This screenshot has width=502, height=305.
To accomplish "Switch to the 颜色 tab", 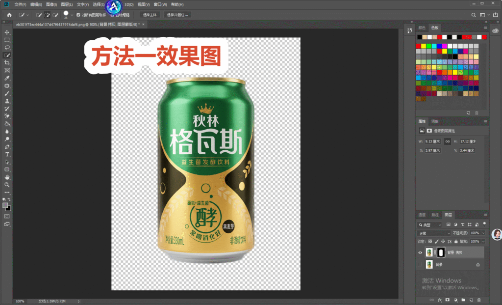I will click(x=422, y=28).
